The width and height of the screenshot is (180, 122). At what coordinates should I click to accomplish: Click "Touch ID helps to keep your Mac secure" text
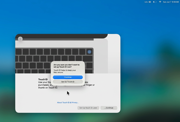pos(65,71)
